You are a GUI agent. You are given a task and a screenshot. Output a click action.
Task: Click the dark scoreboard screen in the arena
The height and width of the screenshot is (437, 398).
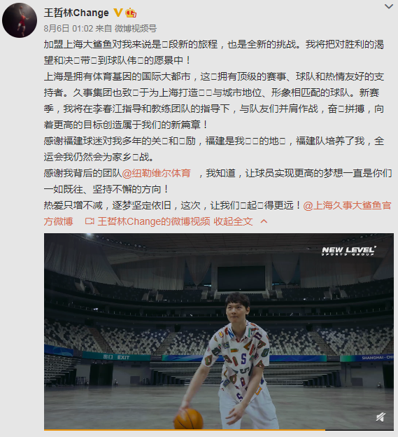coord(241,279)
